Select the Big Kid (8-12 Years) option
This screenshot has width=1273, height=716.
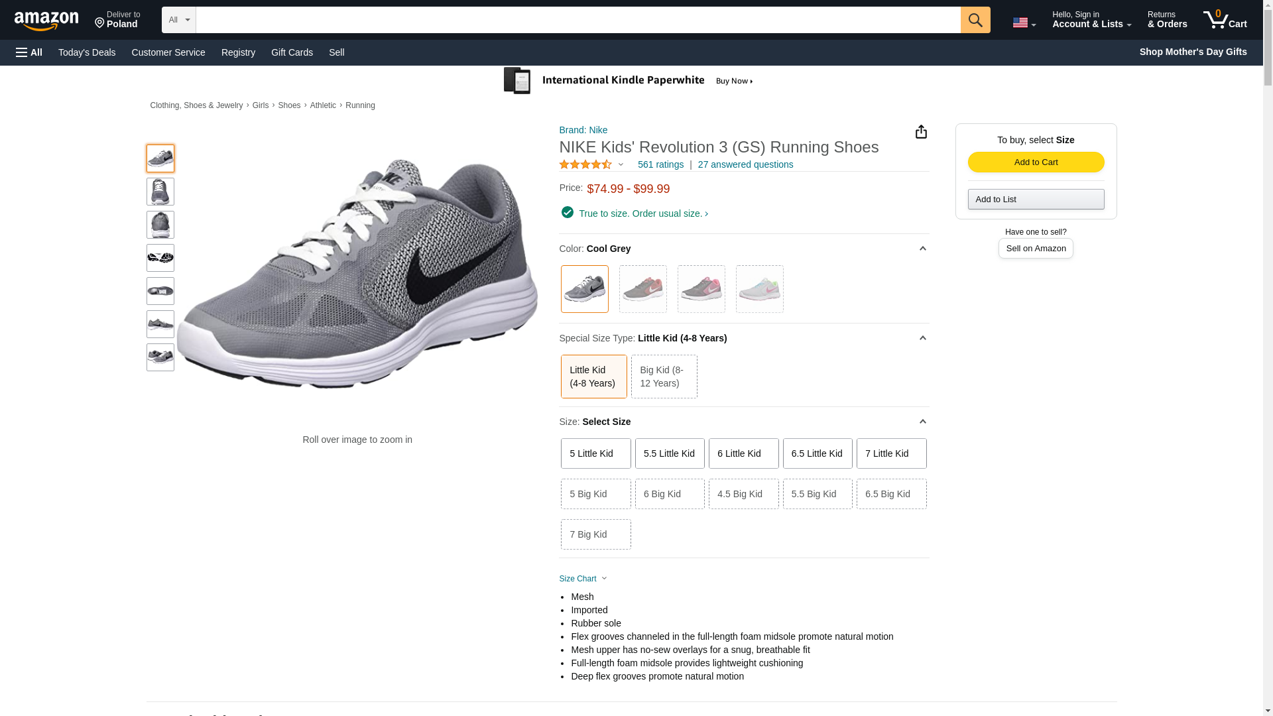(x=664, y=377)
